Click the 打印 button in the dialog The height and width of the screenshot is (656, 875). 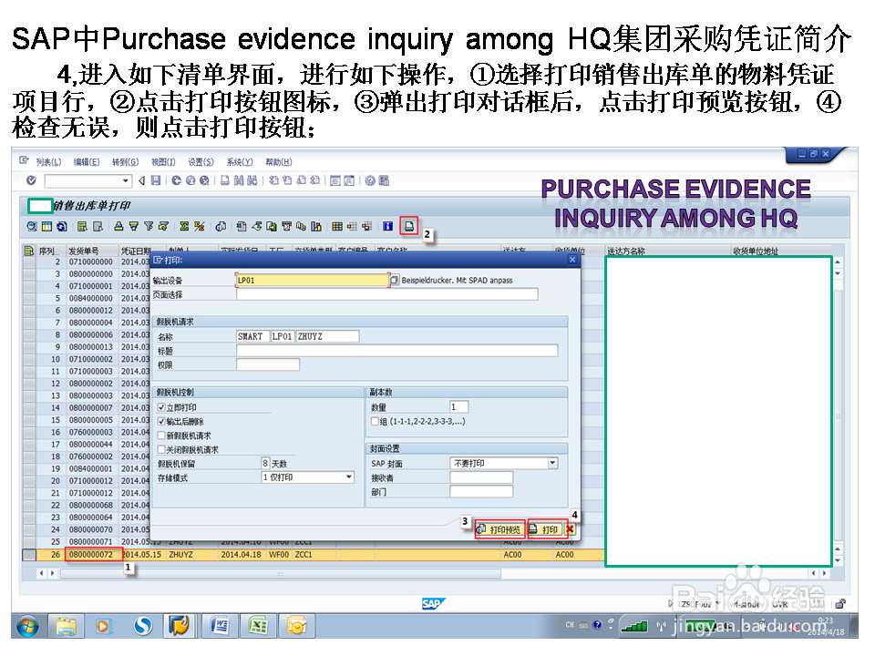point(547,529)
